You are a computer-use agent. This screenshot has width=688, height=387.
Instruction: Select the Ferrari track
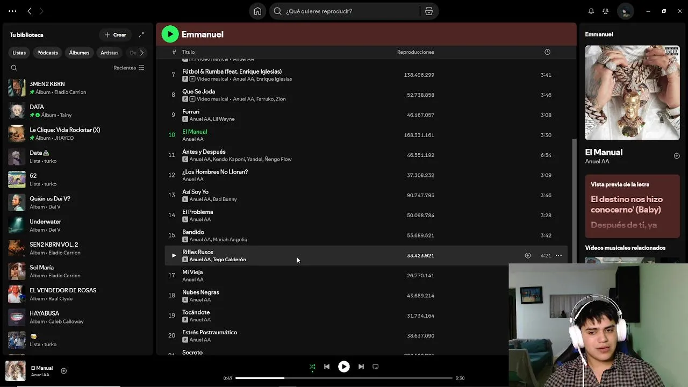pyautogui.click(x=366, y=115)
